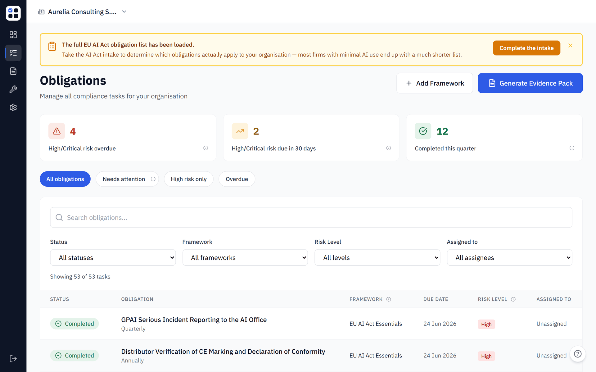Screen dimensions: 596x372
Task: Click the overdue warning triangle icon
Action: click(x=57, y=131)
